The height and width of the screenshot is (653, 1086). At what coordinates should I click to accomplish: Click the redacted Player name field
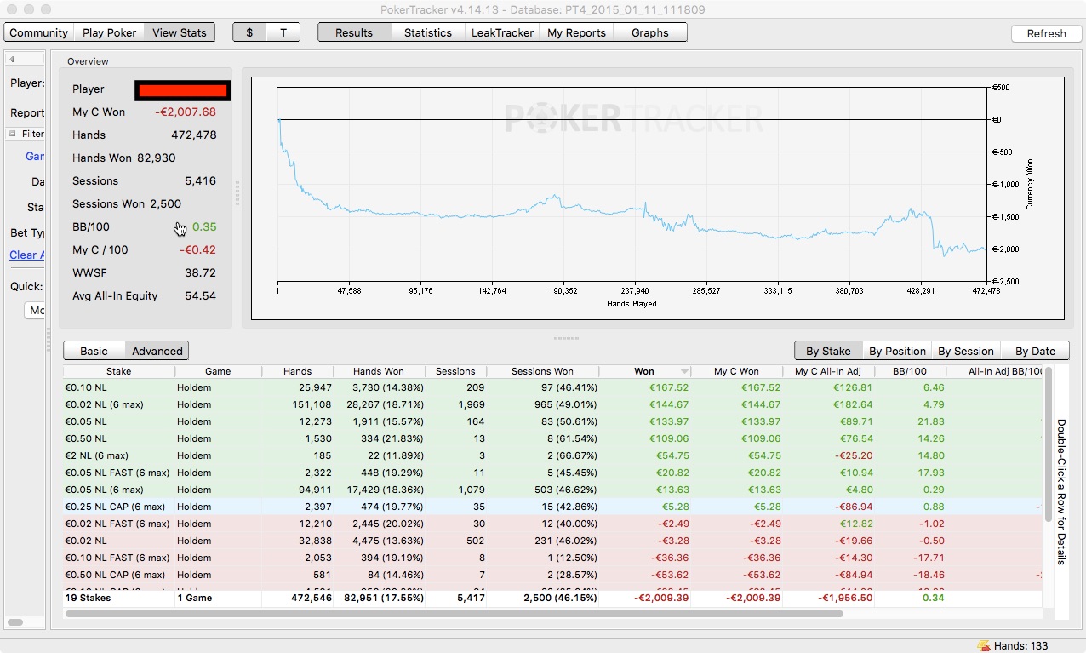(x=182, y=89)
